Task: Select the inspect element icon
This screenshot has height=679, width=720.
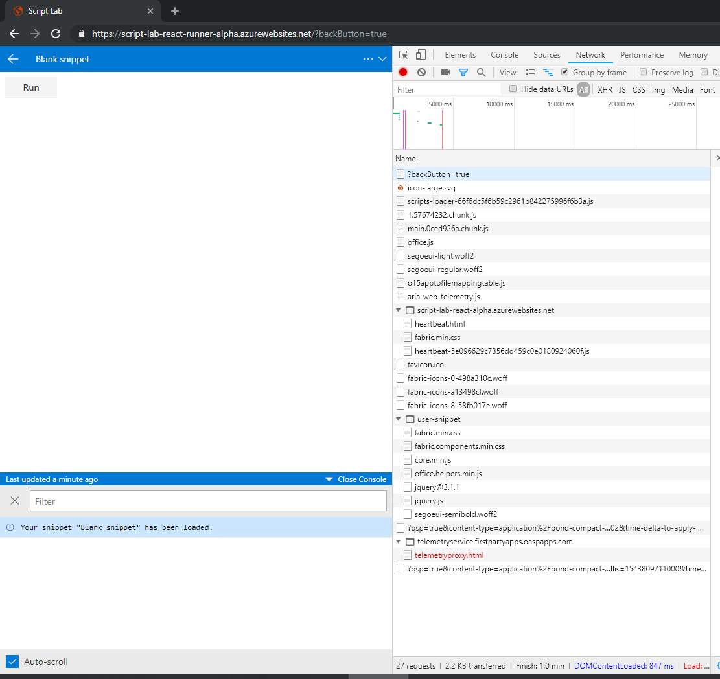Action: click(403, 55)
